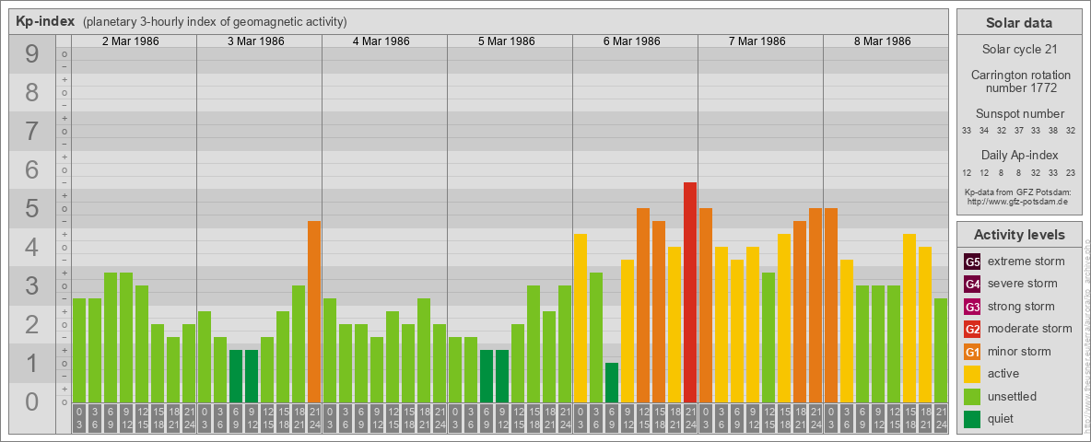Click the light green 'unsettled' legend swatch

point(972,396)
